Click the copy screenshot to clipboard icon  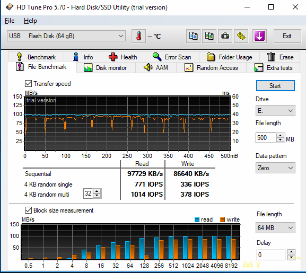[x=209, y=36]
